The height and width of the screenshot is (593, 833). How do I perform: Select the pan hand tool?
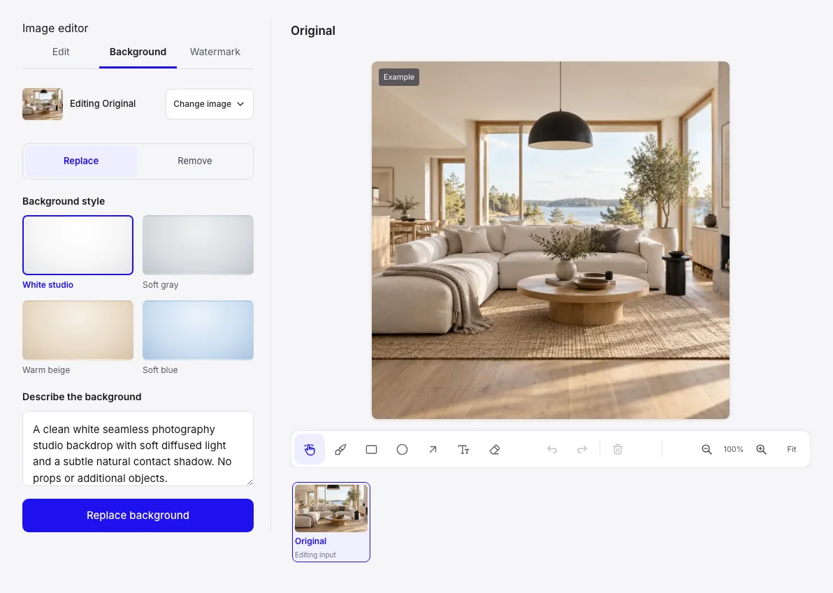click(310, 450)
